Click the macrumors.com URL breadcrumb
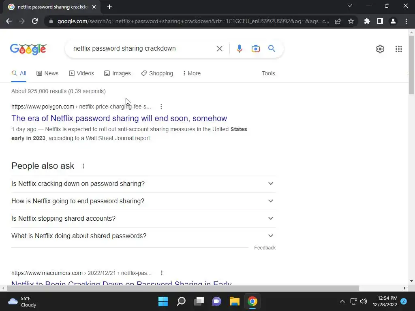Image resolution: width=415 pixels, height=311 pixels. 81,273
